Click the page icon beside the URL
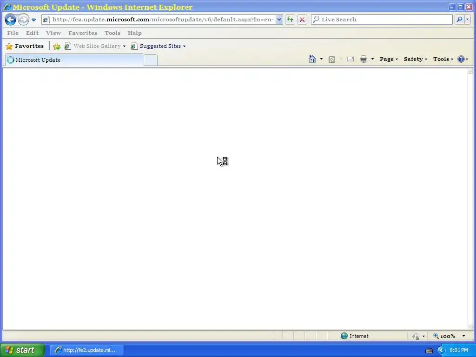The height and width of the screenshot is (357, 476). 46,20
